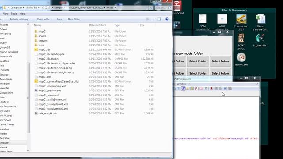Toggle the preview pane icon in Explorer
This screenshot has width=283, height=159.
point(159,19)
